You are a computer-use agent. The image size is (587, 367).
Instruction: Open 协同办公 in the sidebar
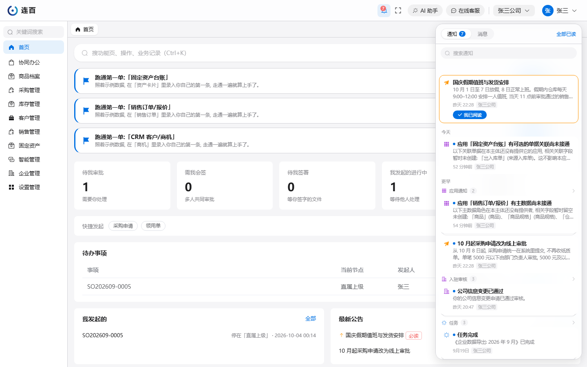(x=33, y=62)
